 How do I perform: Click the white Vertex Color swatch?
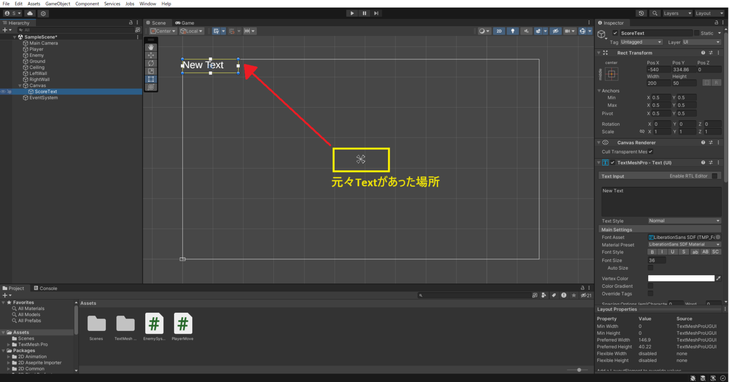tap(681, 278)
